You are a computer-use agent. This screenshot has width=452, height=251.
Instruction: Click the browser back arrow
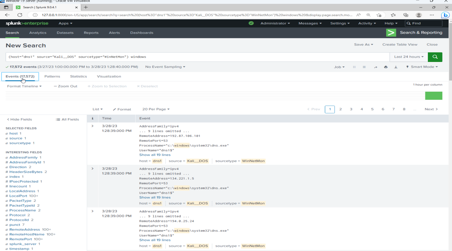click(x=7, y=15)
